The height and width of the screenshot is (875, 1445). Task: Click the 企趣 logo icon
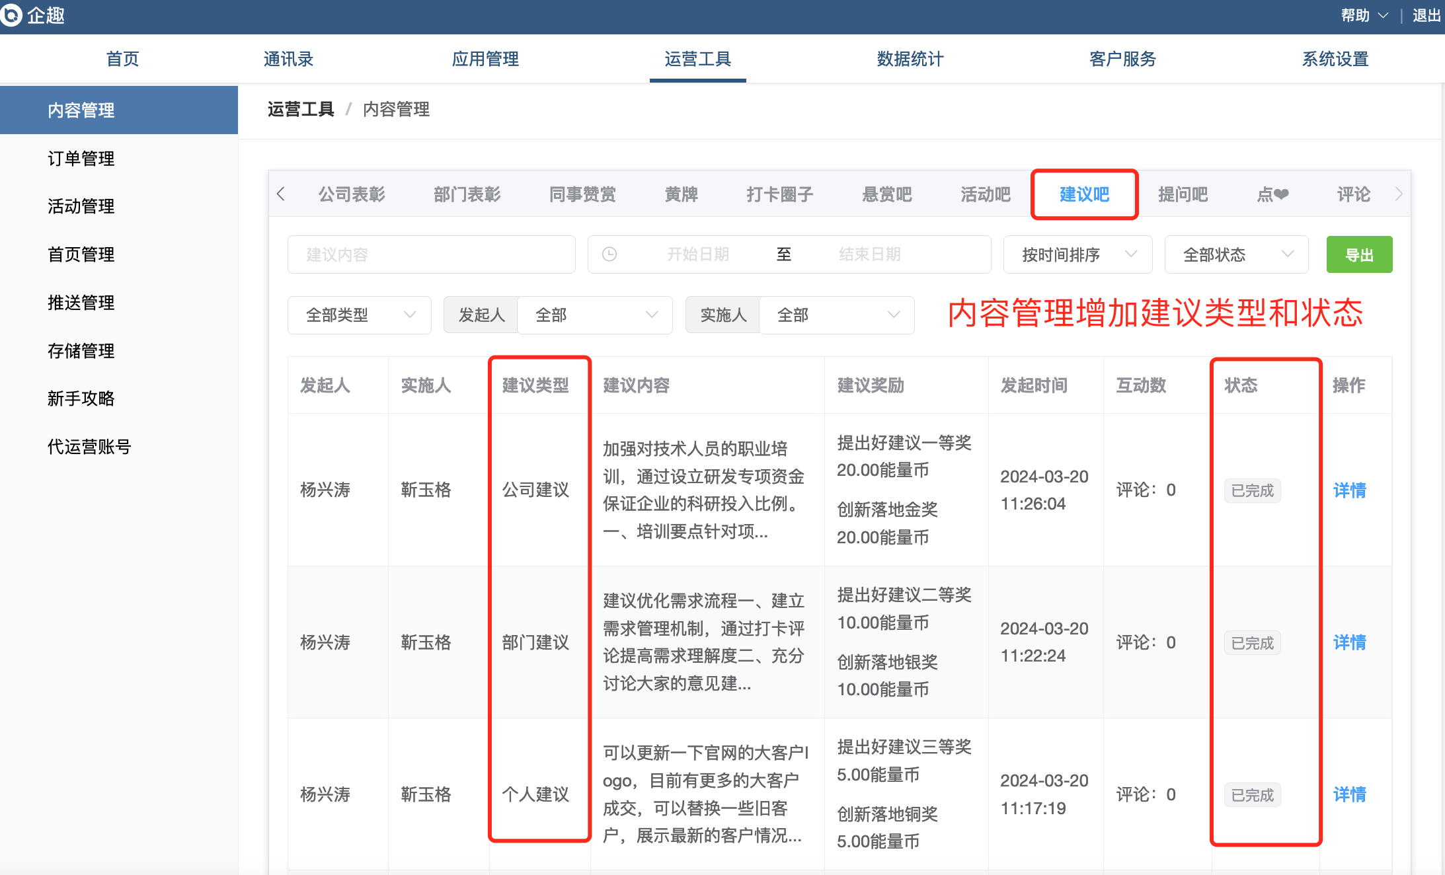point(11,15)
